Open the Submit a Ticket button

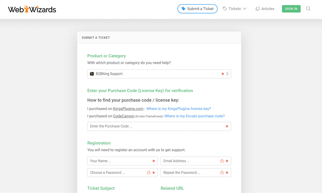click(x=197, y=9)
